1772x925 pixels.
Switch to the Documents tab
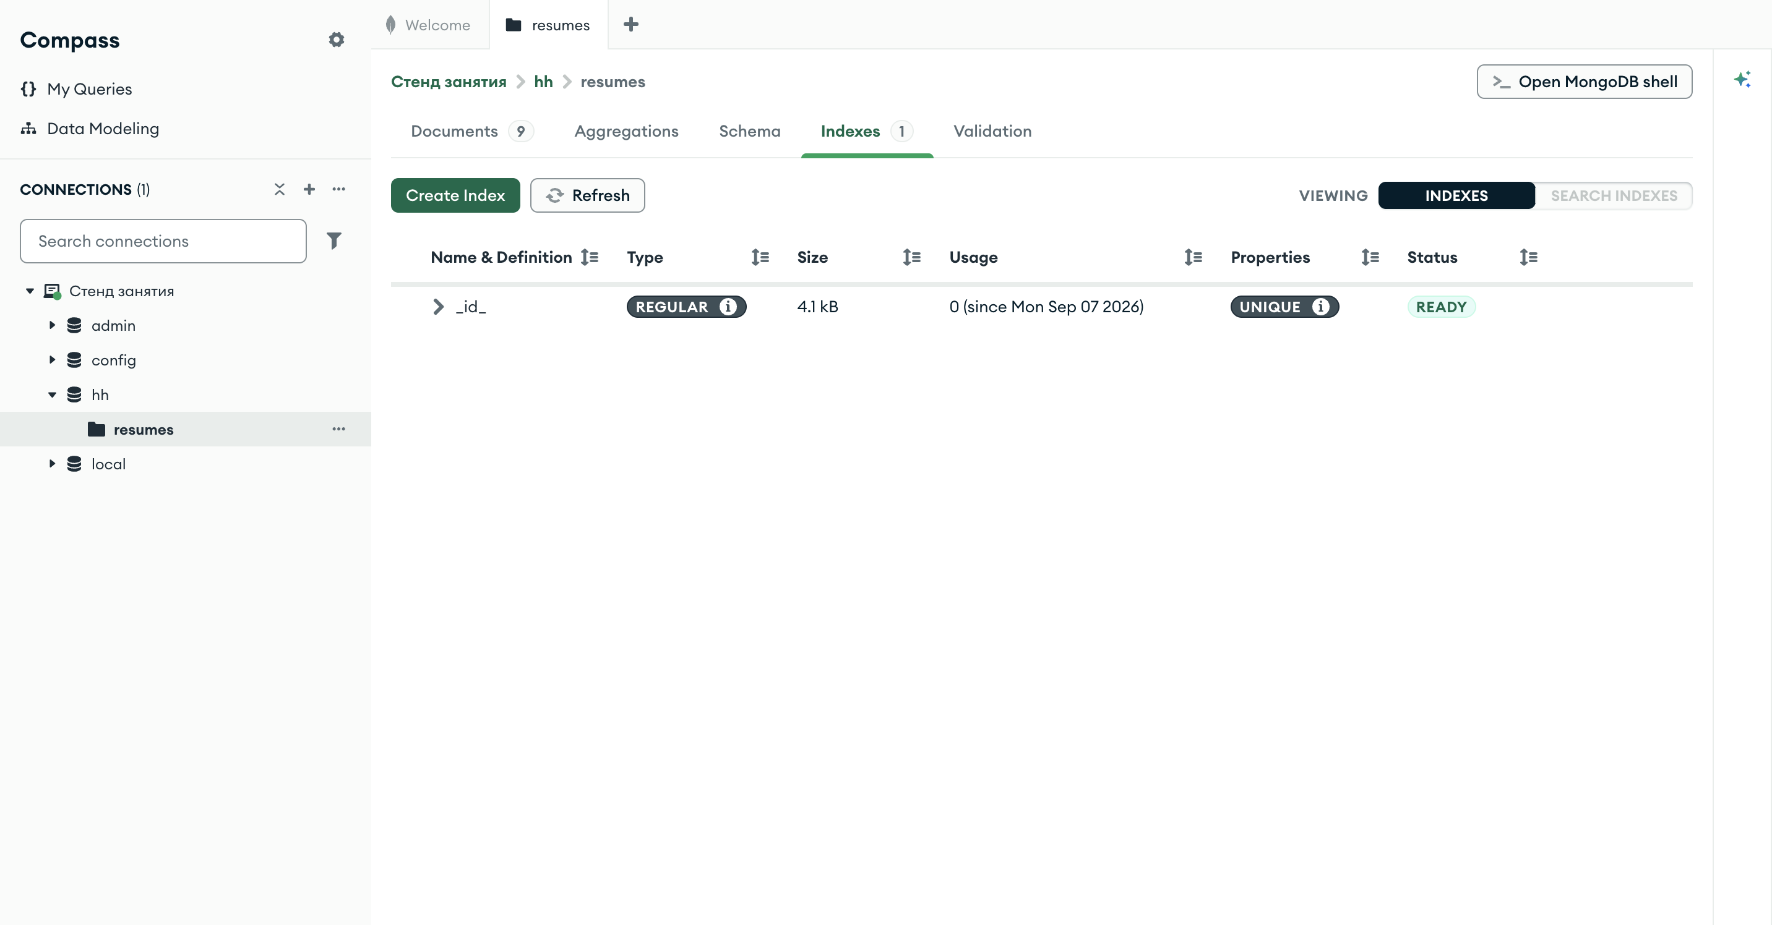point(472,131)
